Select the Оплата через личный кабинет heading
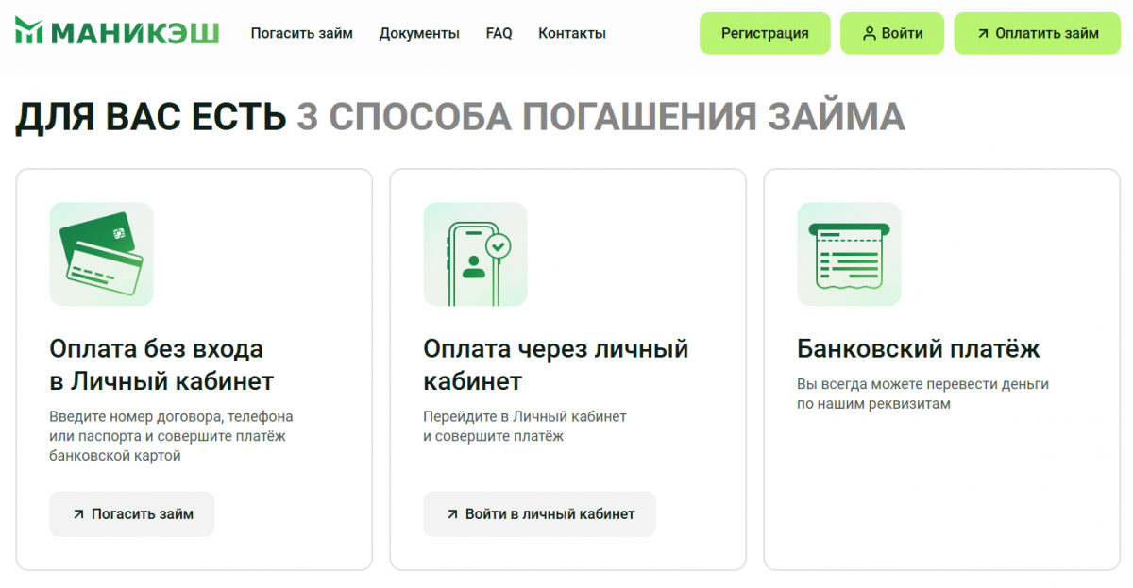The height and width of the screenshot is (588, 1133). coord(555,365)
